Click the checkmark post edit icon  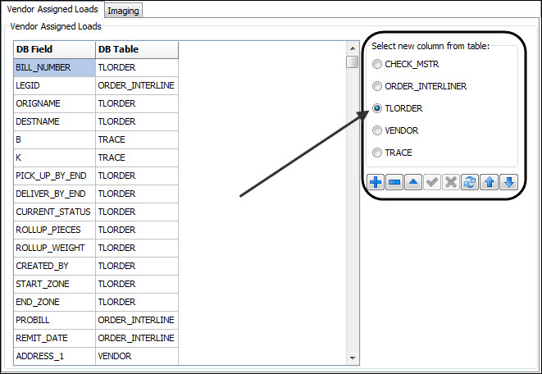pyautogui.click(x=432, y=182)
